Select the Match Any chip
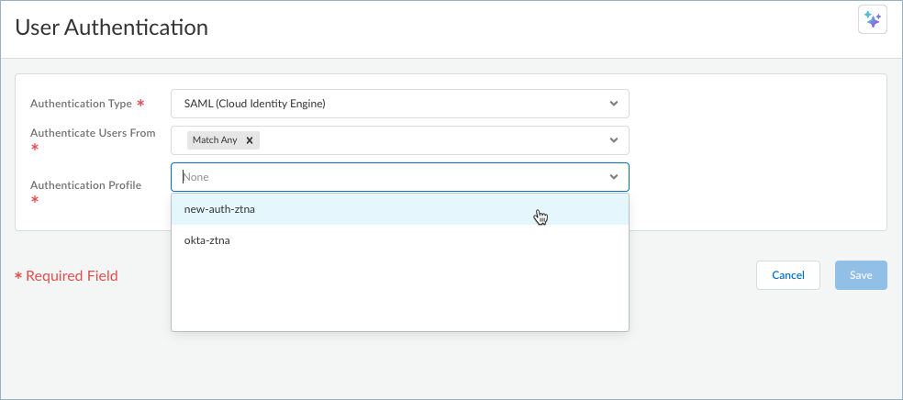This screenshot has height=400, width=903. click(216, 140)
